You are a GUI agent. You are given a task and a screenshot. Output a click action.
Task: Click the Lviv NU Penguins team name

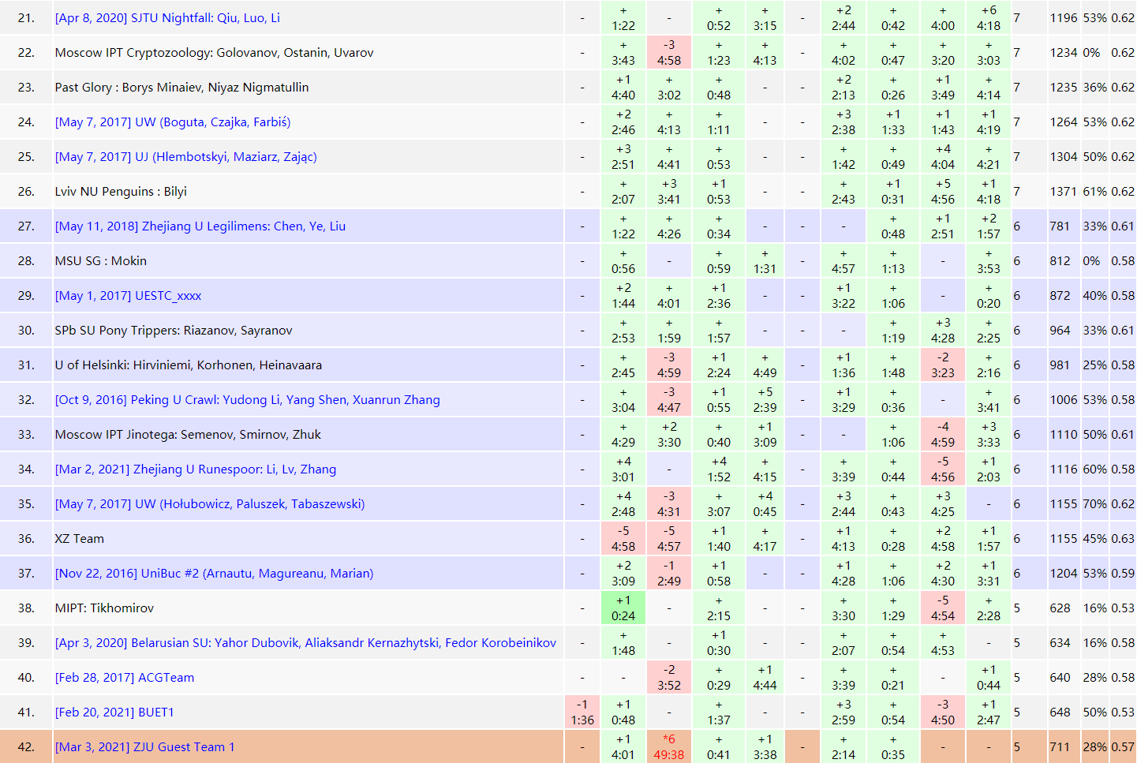click(x=121, y=192)
